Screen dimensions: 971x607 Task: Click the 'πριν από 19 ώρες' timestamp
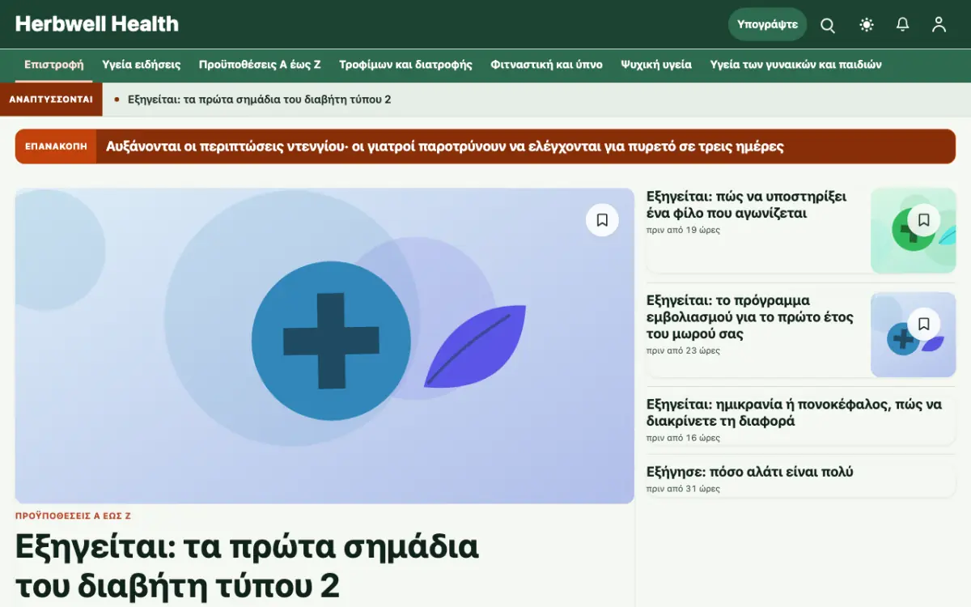coord(683,231)
